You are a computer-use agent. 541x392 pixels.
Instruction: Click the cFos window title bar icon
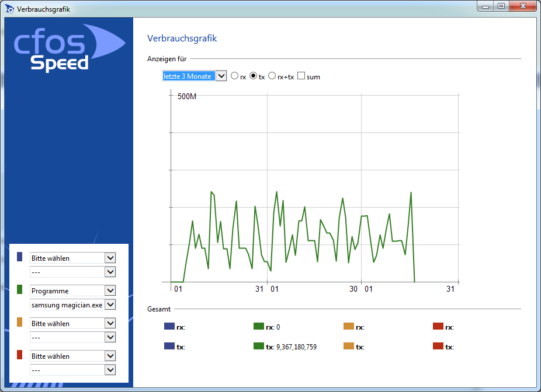[10, 9]
